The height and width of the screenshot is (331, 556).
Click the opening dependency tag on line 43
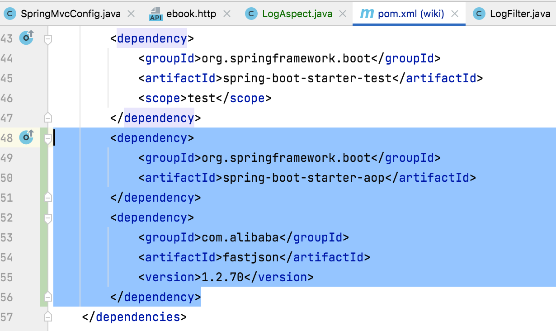[x=152, y=38]
